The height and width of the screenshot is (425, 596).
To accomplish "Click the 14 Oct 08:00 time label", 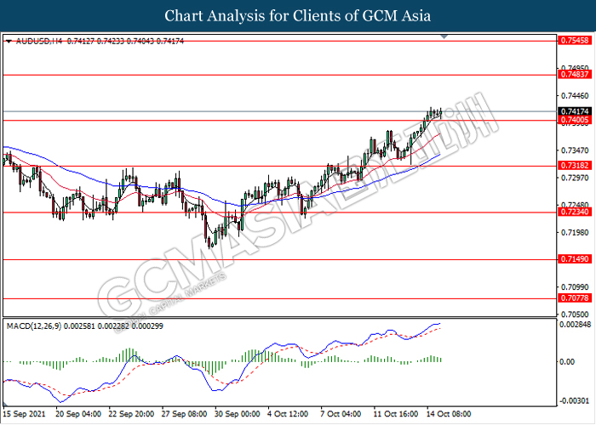I will [449, 414].
